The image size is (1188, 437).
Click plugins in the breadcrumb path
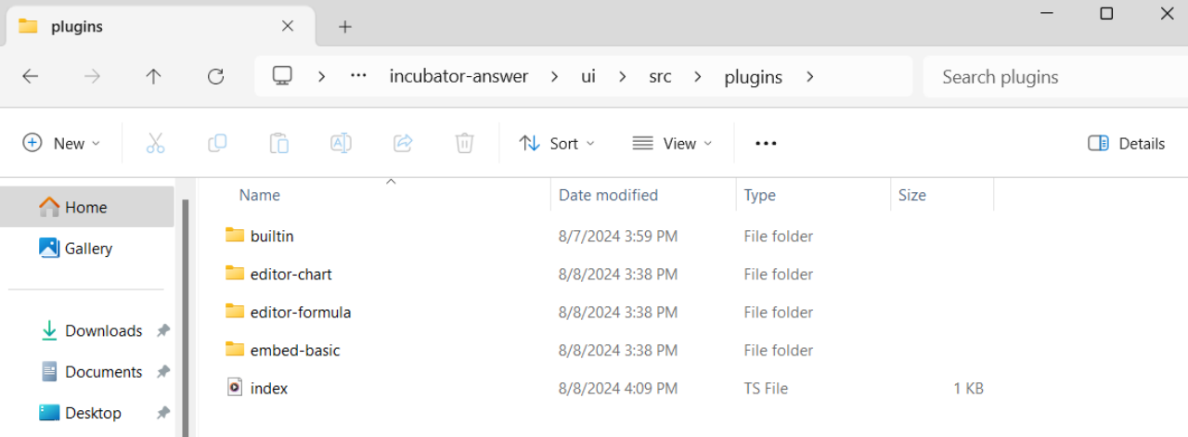[x=753, y=77]
